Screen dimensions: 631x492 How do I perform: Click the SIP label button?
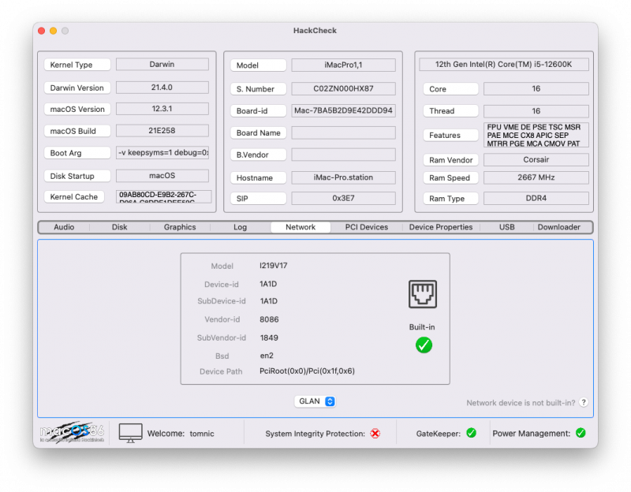pyautogui.click(x=259, y=199)
